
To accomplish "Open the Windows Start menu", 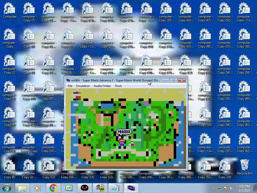I will click(x=7, y=188).
